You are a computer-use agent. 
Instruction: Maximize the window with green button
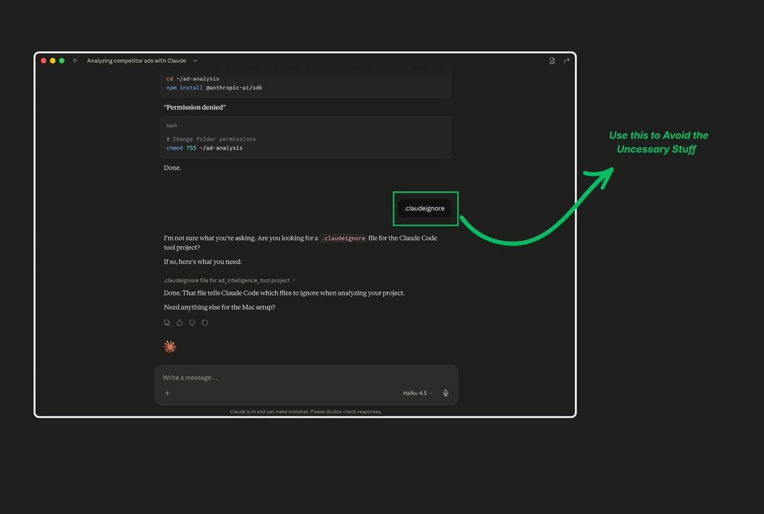pos(62,61)
